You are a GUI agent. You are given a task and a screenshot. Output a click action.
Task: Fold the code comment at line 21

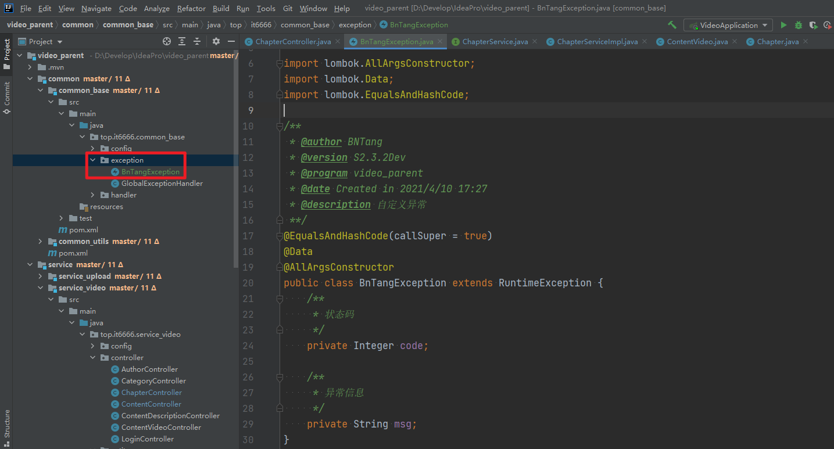pos(280,299)
